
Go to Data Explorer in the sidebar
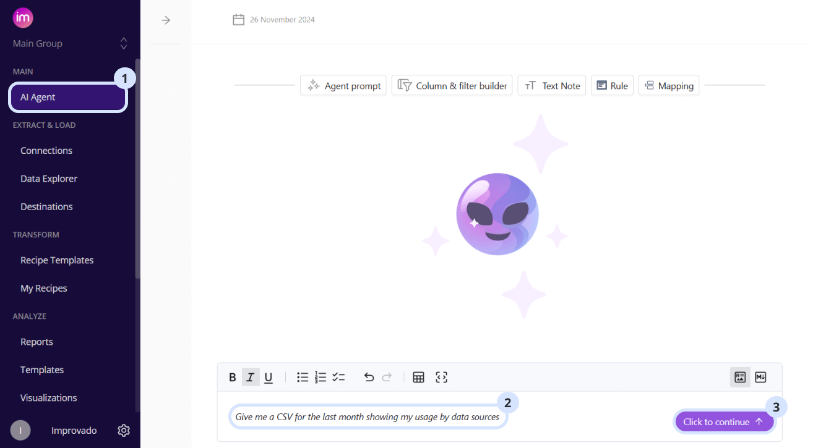49,179
